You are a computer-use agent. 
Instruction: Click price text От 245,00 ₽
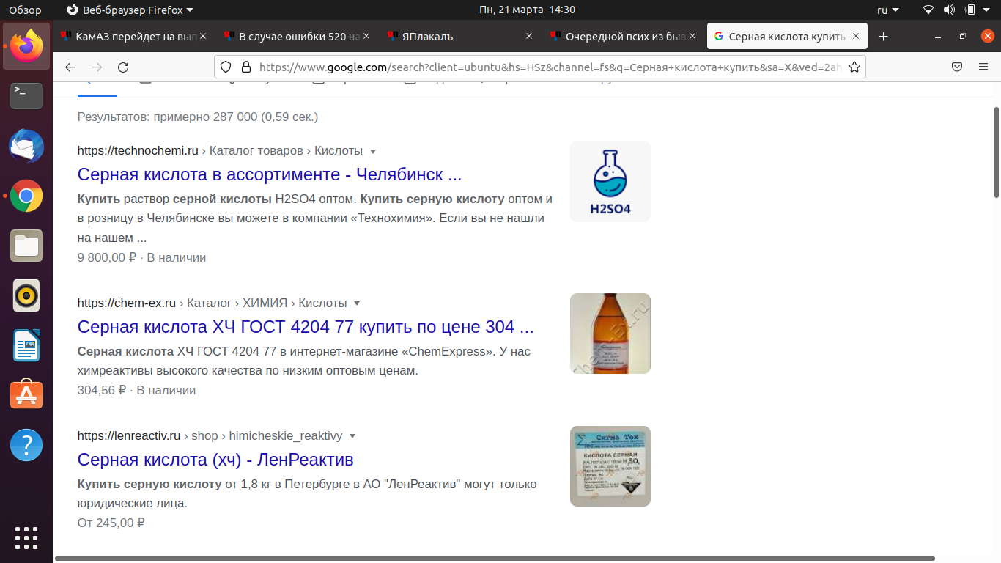click(x=111, y=523)
